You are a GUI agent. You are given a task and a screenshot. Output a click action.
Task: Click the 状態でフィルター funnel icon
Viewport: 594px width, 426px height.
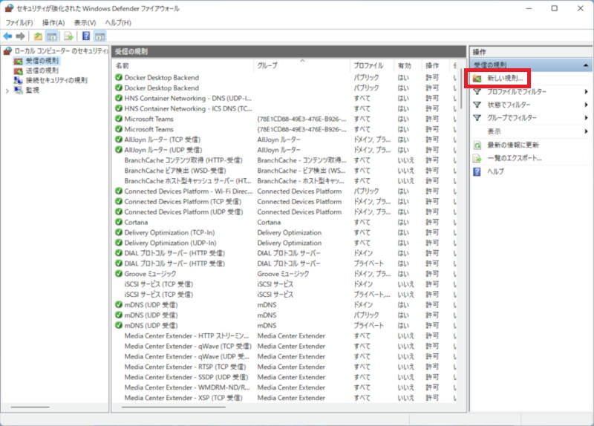pos(477,105)
